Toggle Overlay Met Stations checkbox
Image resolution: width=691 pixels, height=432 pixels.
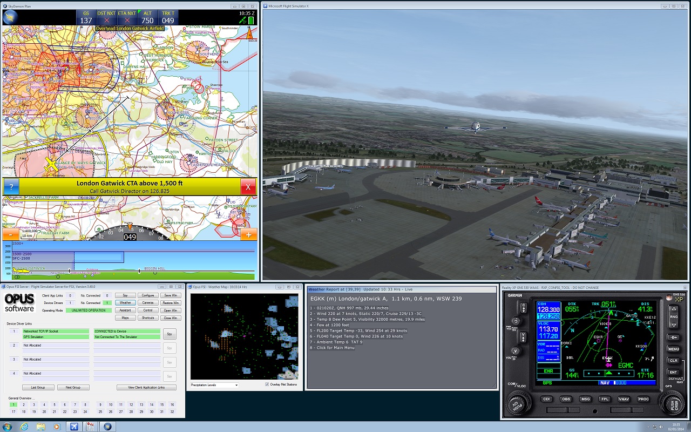pyautogui.click(x=267, y=384)
